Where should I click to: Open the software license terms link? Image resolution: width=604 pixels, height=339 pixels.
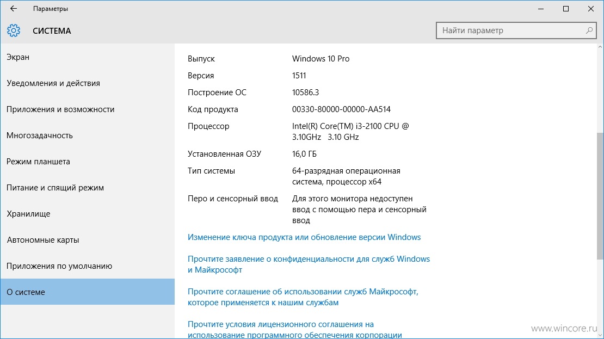pyautogui.click(x=295, y=329)
